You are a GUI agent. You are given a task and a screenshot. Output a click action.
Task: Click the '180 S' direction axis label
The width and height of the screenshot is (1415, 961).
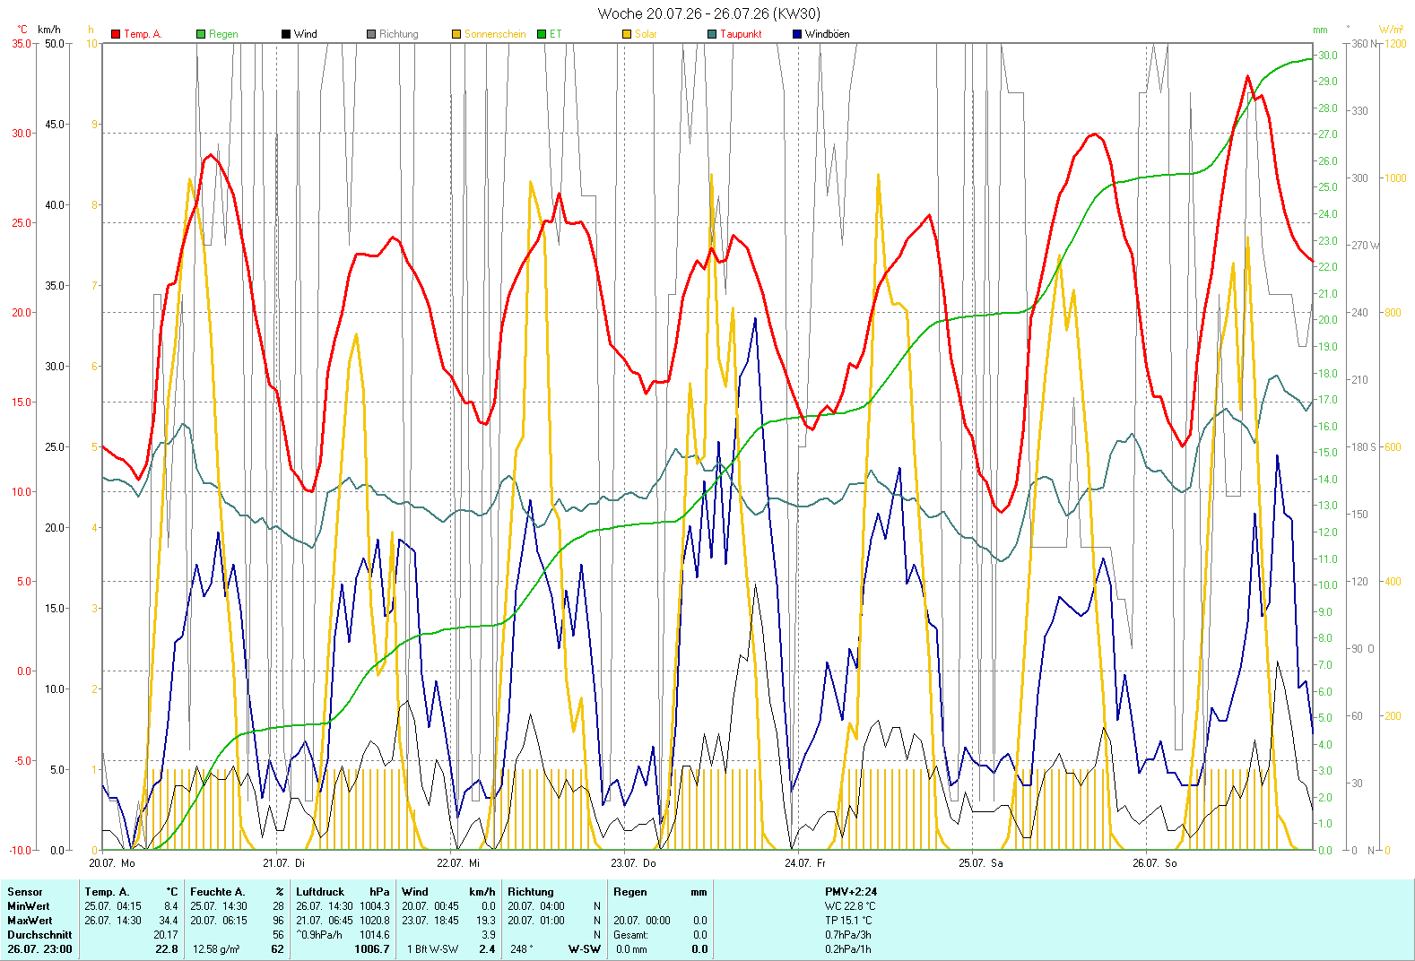pos(1363,446)
